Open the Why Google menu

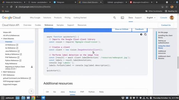tap(35, 18)
